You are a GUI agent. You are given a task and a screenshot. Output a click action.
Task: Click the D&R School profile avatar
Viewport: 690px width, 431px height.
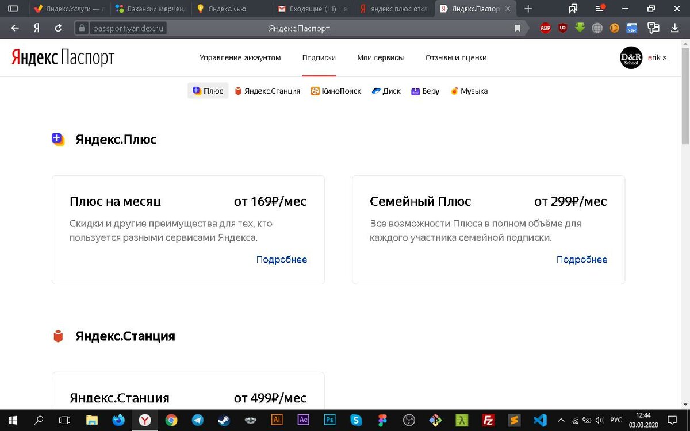tap(631, 57)
